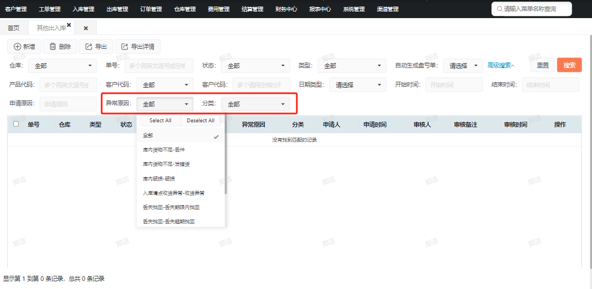
Task: Click the 审核备注 column header
Action: 466,124
